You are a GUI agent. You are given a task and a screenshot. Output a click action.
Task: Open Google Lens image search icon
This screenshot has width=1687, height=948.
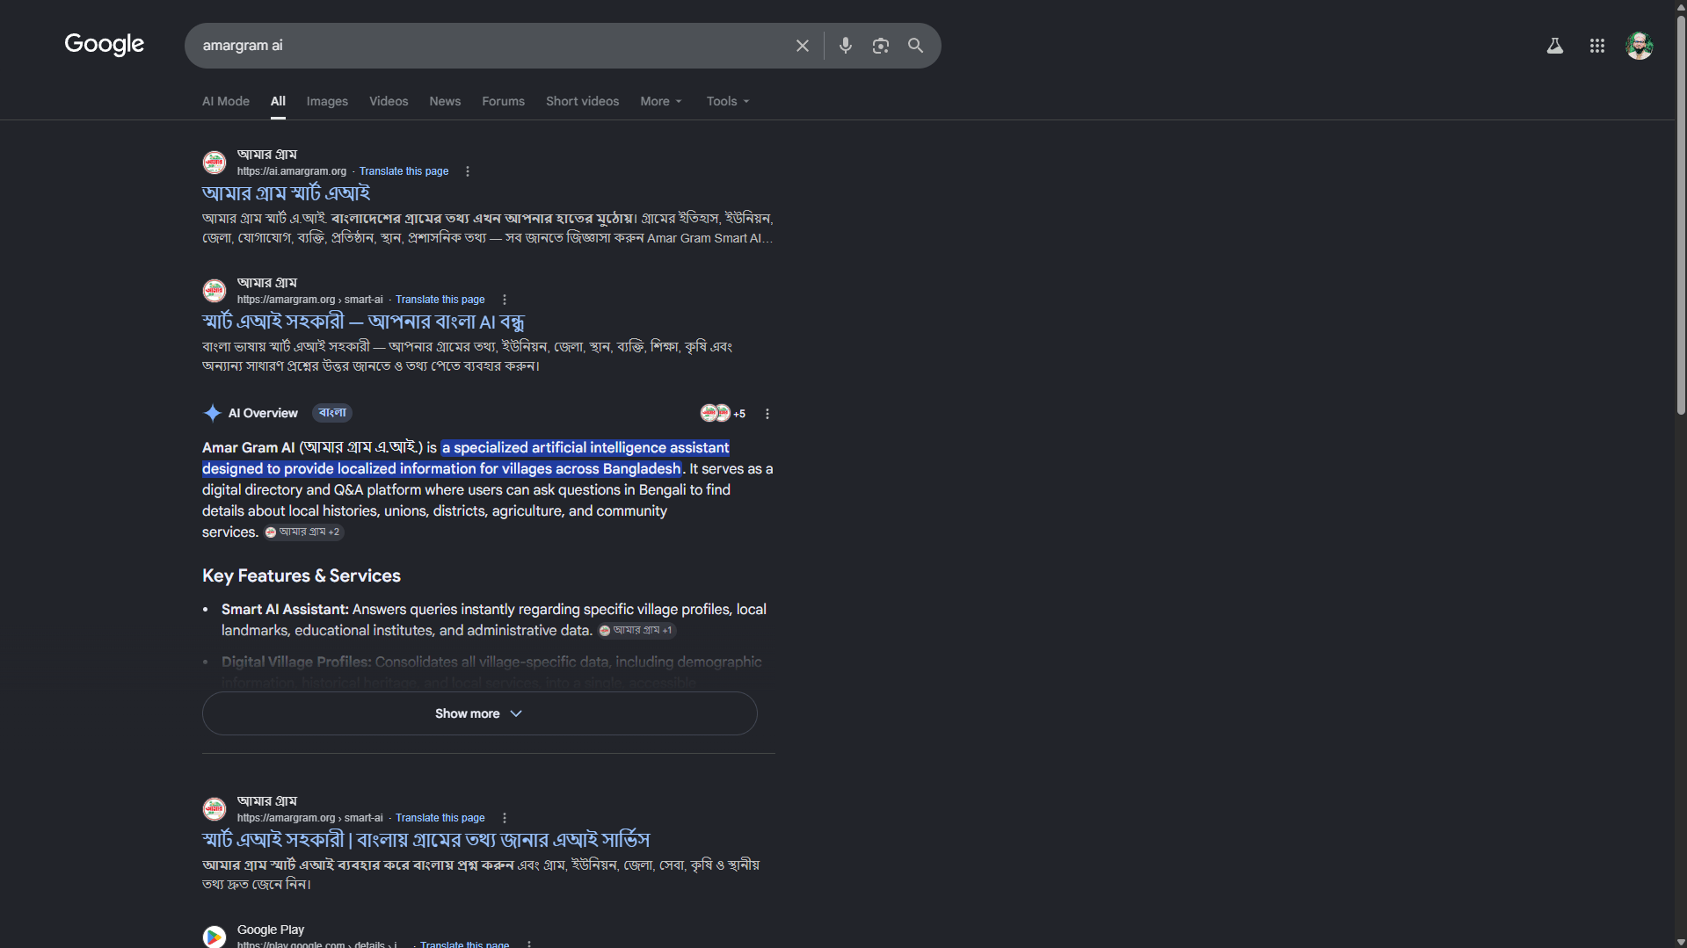880,46
